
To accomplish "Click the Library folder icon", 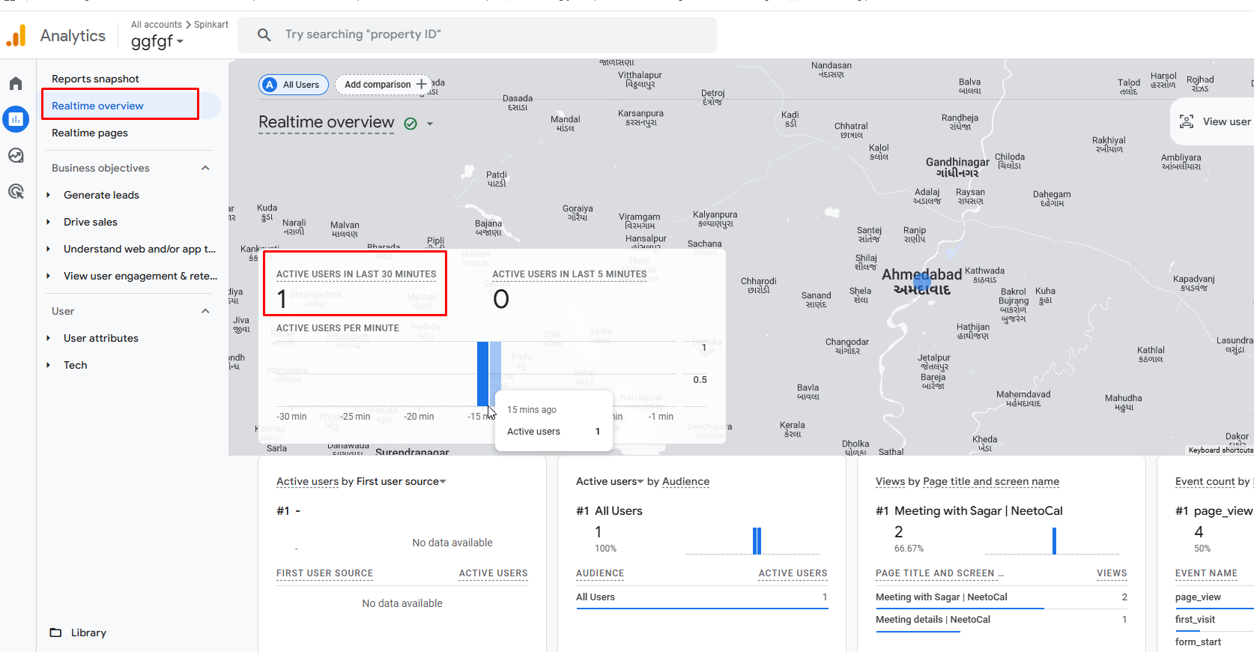I will [55, 633].
